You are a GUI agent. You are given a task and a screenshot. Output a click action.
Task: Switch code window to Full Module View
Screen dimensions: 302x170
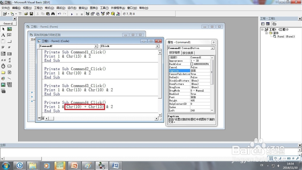tap(43, 118)
